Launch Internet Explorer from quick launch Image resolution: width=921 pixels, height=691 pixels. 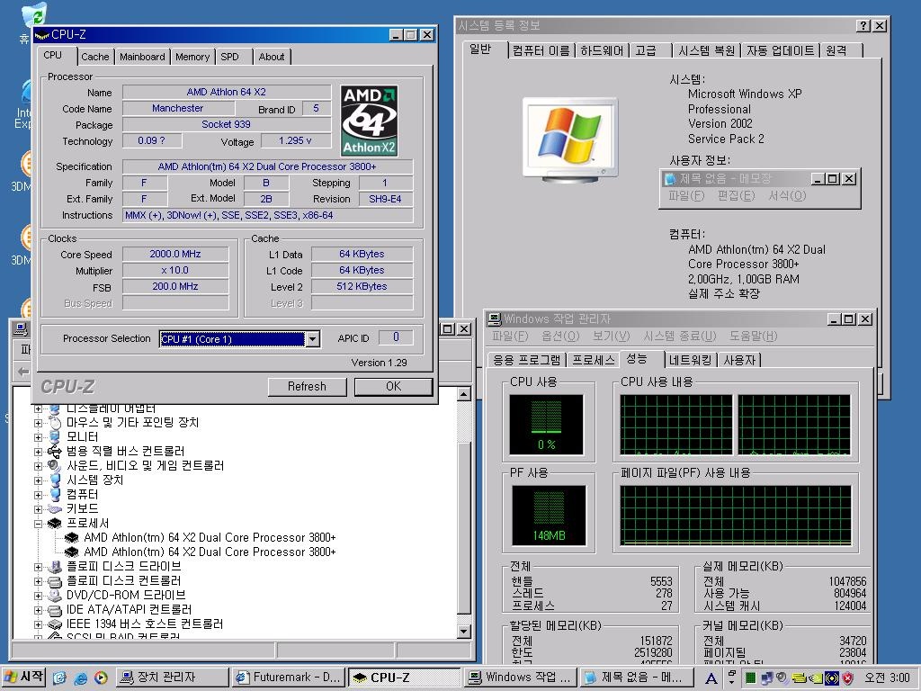(x=80, y=678)
